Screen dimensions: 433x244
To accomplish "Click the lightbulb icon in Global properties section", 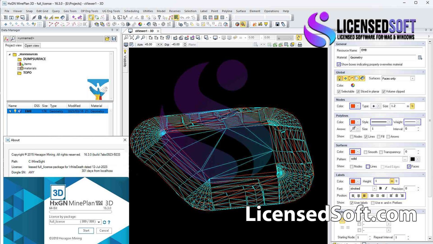I will [x=340, y=78].
